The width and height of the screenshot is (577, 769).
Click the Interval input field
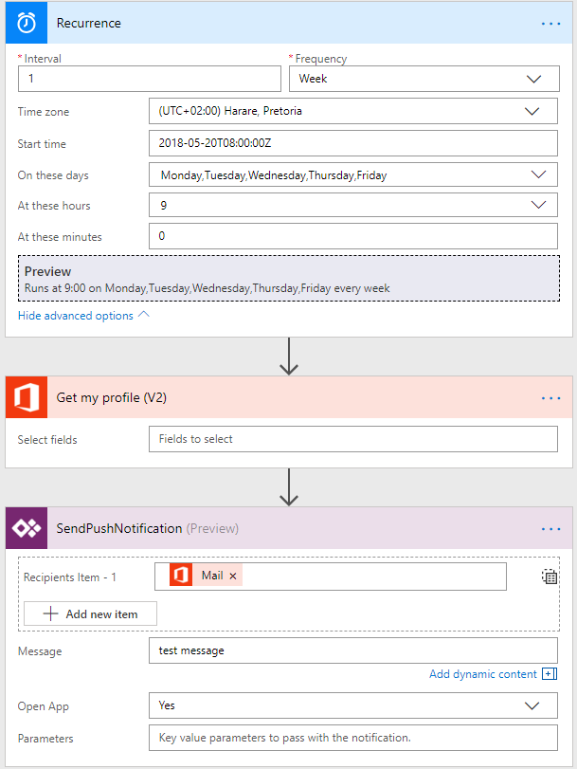pos(149,79)
